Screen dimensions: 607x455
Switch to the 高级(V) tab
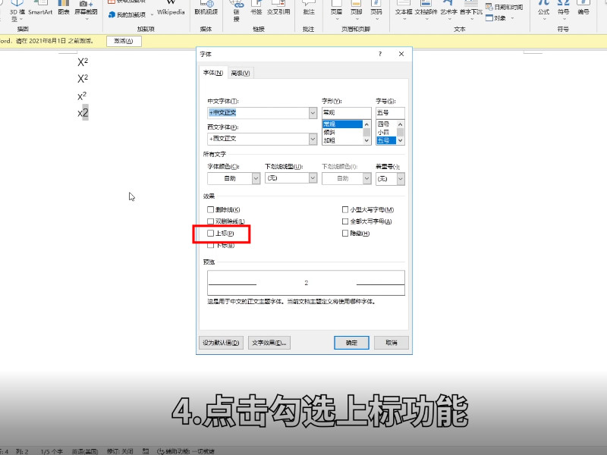click(x=241, y=73)
